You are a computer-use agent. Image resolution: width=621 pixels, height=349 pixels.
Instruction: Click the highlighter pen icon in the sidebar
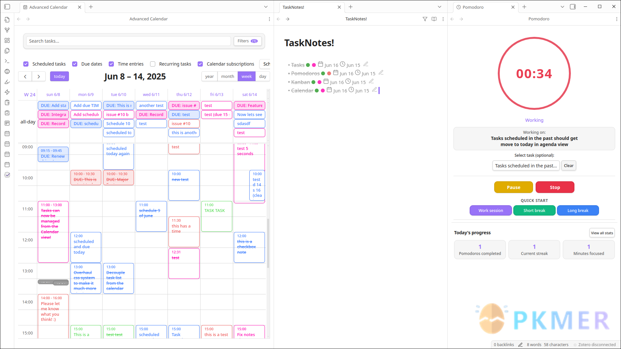point(7,82)
